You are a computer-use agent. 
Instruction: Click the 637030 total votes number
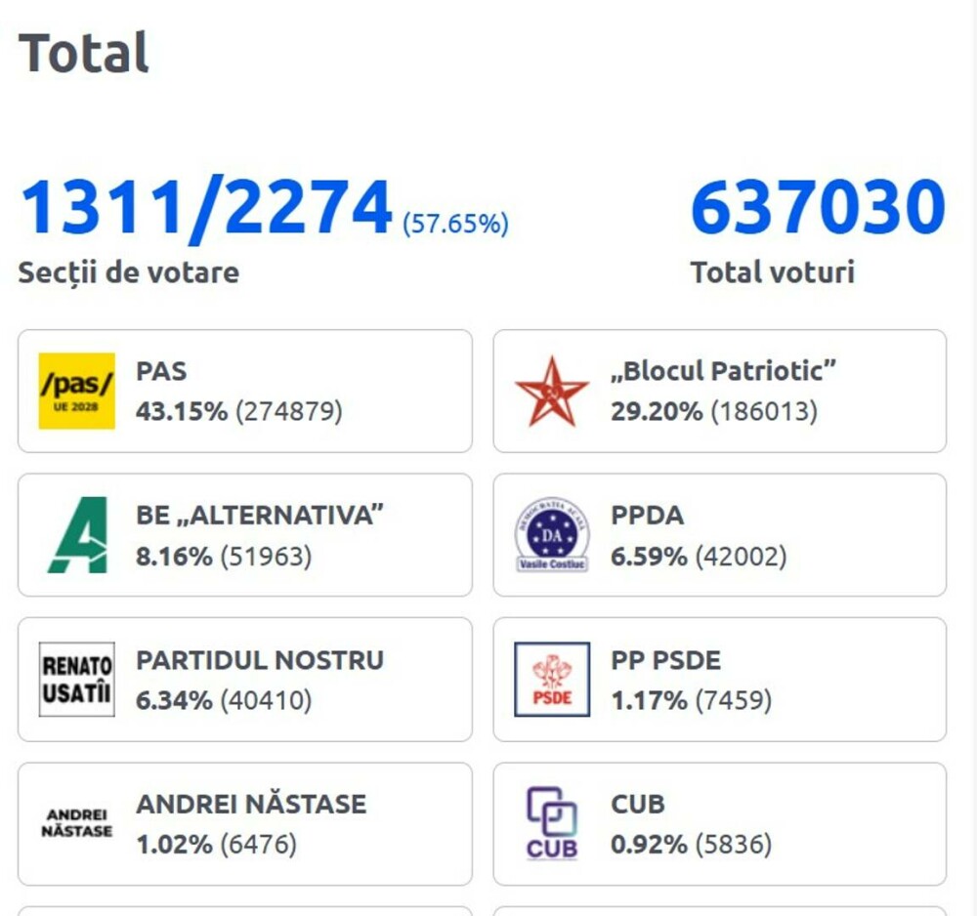[818, 208]
